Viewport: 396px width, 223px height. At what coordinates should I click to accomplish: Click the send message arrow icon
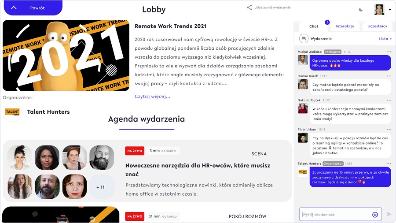click(389, 214)
